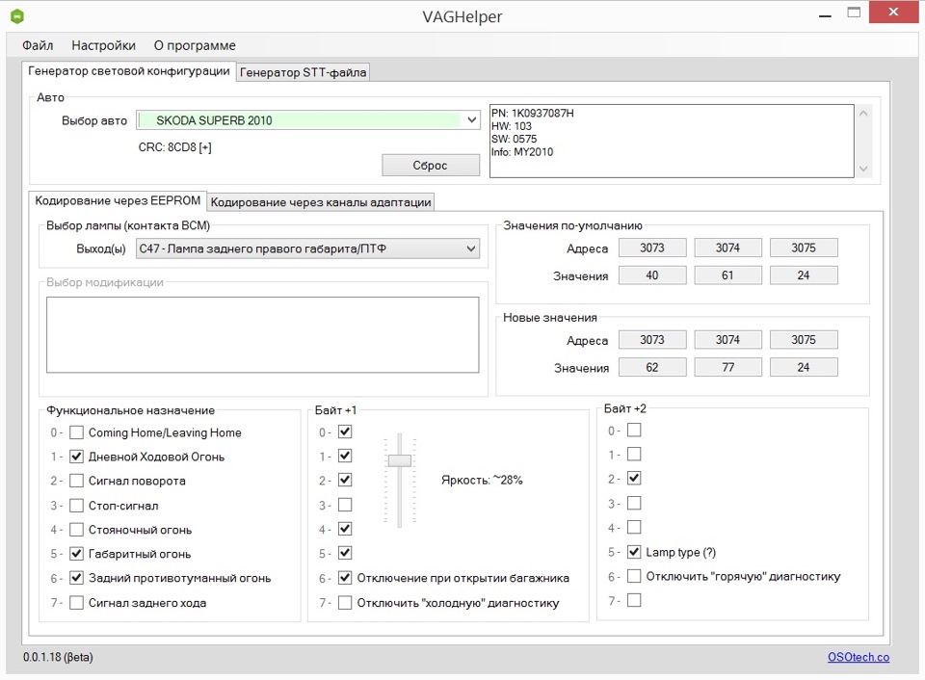
Task: Uncheck Дневной Ходовой Огонь option
Action: [x=77, y=458]
